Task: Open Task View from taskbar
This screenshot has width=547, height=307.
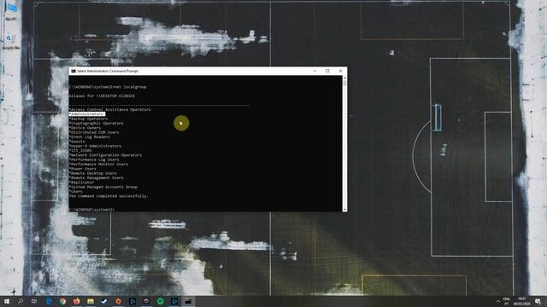Action: click(x=34, y=301)
